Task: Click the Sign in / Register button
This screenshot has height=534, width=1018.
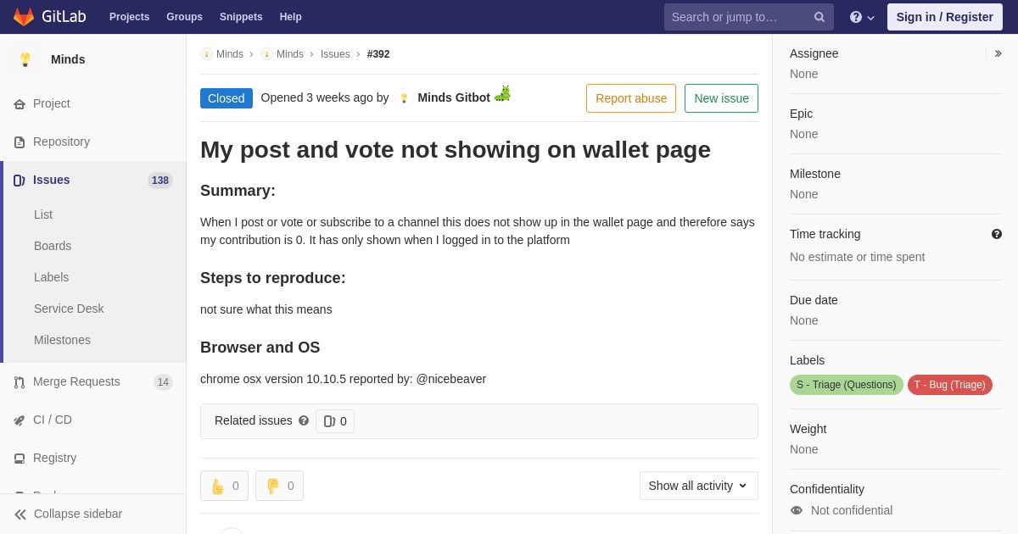Action: tap(945, 17)
